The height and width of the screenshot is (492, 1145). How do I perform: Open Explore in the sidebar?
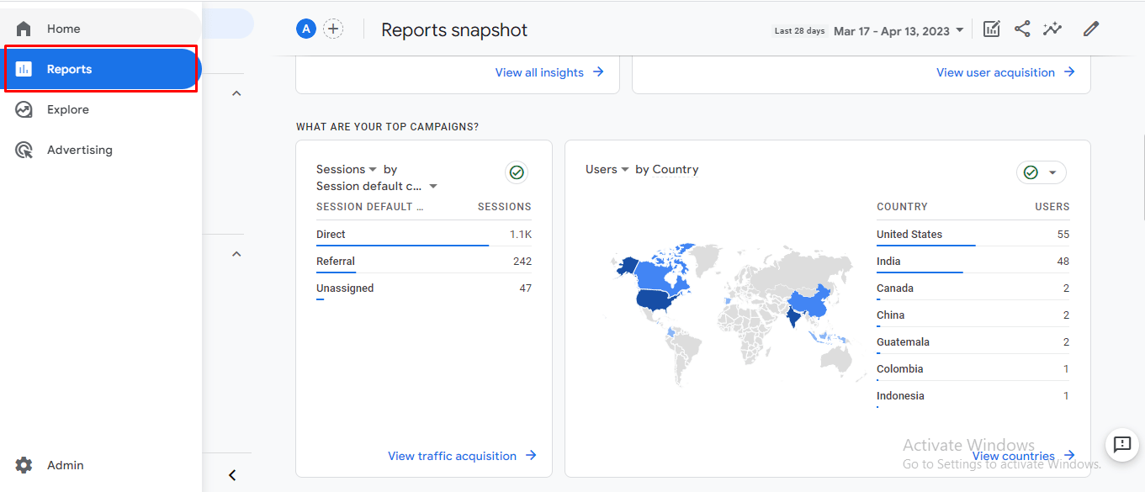101,109
